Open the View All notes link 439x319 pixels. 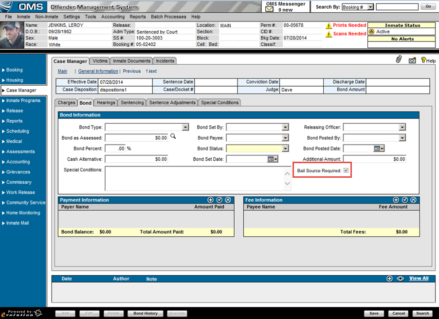[x=419, y=279]
